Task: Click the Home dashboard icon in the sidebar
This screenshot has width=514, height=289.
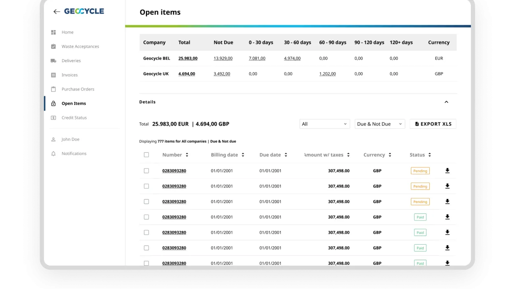Action: click(53, 32)
